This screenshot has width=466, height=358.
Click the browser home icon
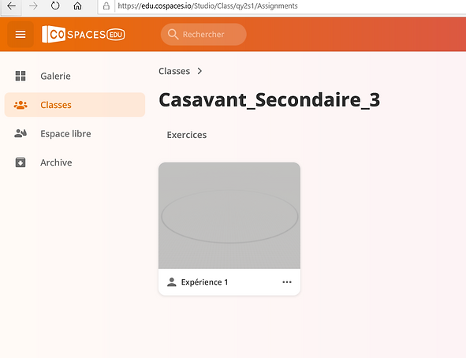pyautogui.click(x=77, y=6)
